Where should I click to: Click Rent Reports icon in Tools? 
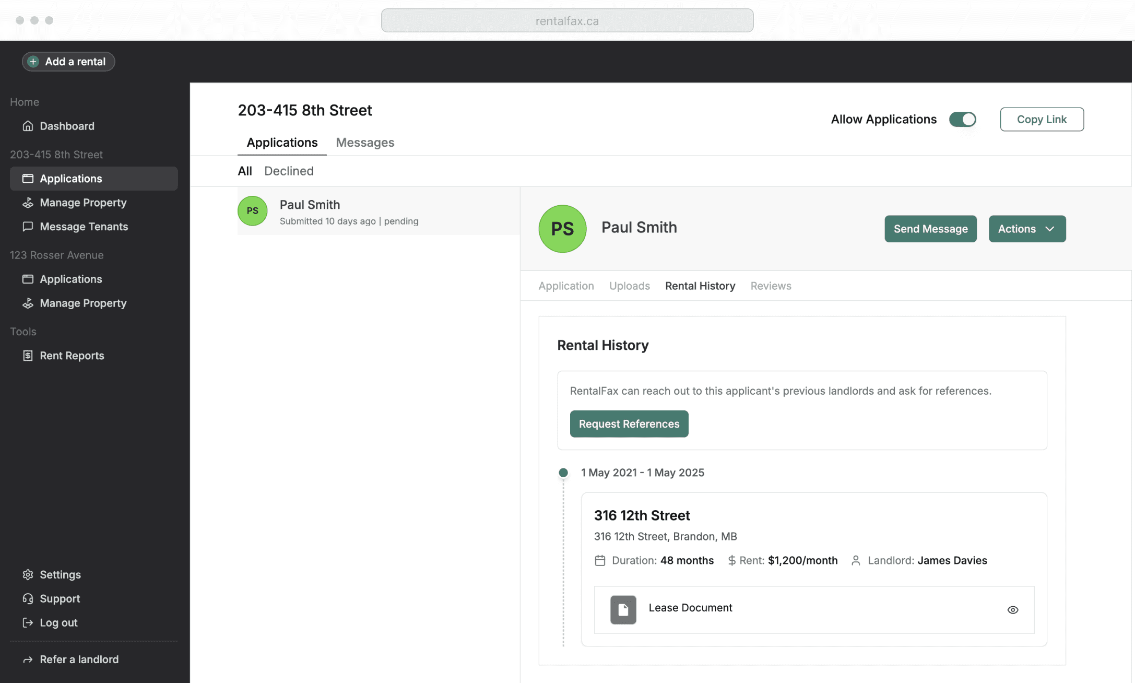pos(28,356)
